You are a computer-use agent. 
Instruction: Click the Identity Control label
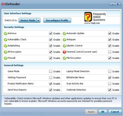pos(74,46)
